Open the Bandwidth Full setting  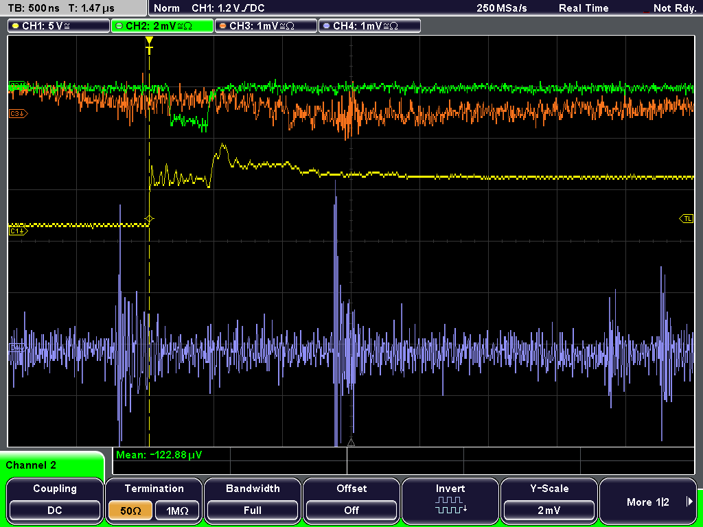(x=253, y=500)
